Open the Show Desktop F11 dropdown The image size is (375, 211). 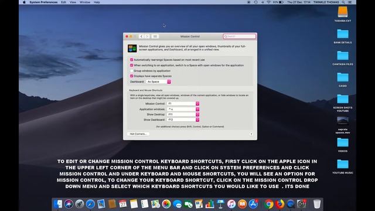(183, 114)
